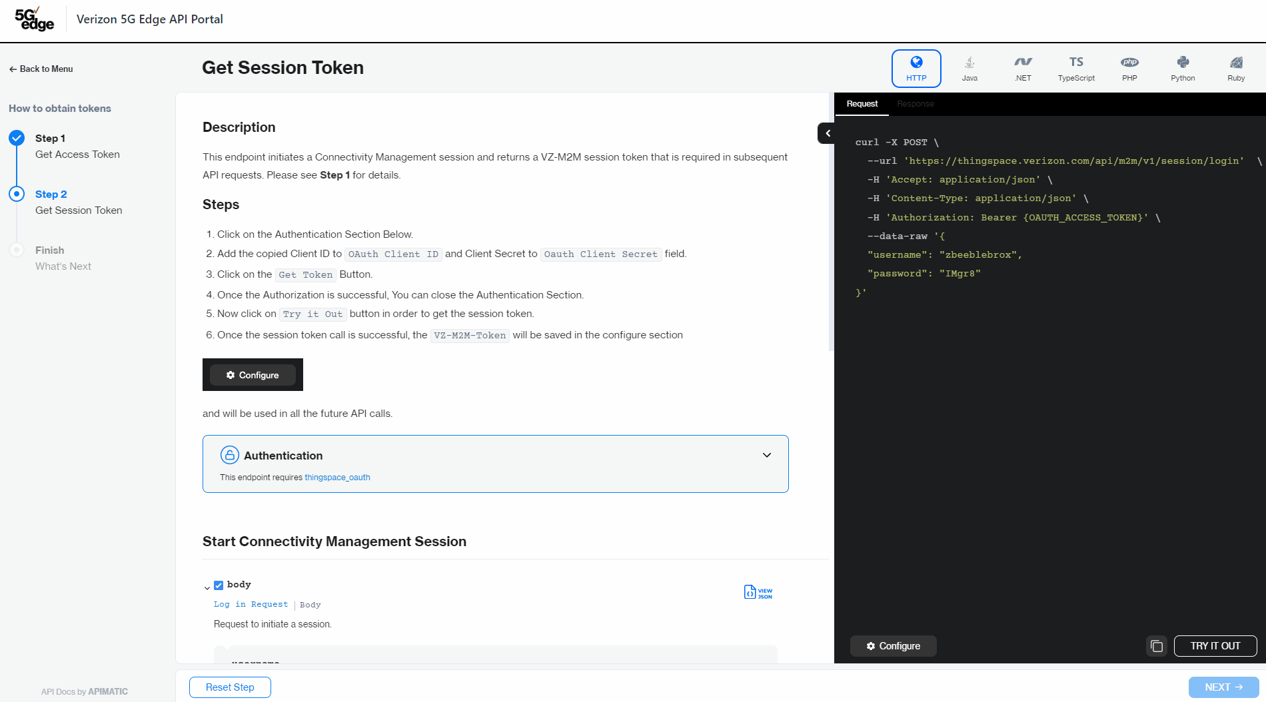Open Finish What's Next step
The image size is (1266, 702).
pyautogui.click(x=63, y=258)
